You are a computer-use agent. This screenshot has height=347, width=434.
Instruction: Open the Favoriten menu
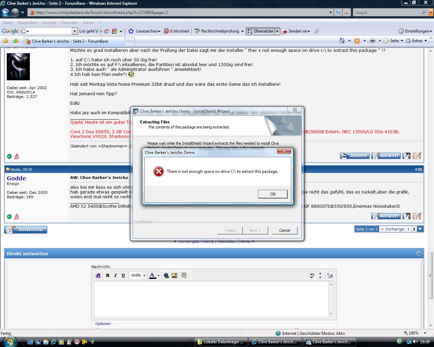(x=70, y=23)
